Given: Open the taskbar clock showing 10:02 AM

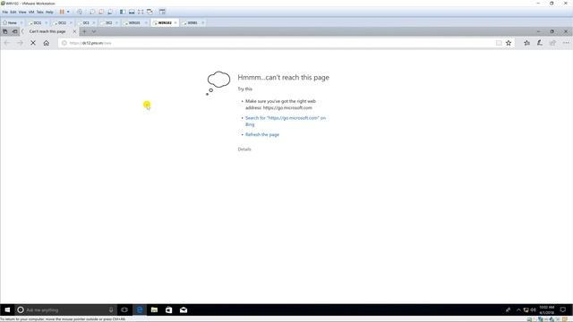Looking at the screenshot, I should 547,310.
